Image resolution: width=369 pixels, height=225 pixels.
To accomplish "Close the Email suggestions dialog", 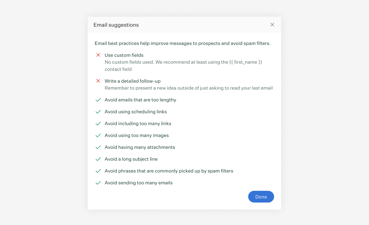I will (272, 25).
